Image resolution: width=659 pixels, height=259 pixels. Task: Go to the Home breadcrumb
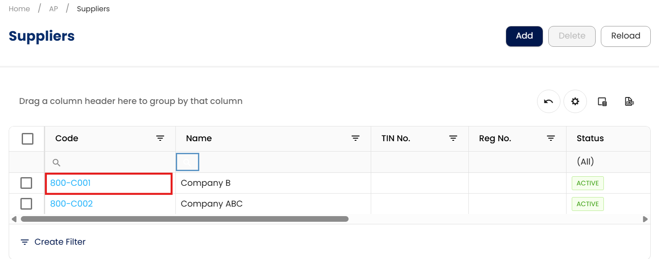coord(20,9)
